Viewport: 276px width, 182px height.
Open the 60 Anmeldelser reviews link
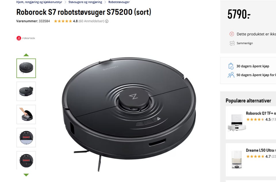(x=91, y=21)
